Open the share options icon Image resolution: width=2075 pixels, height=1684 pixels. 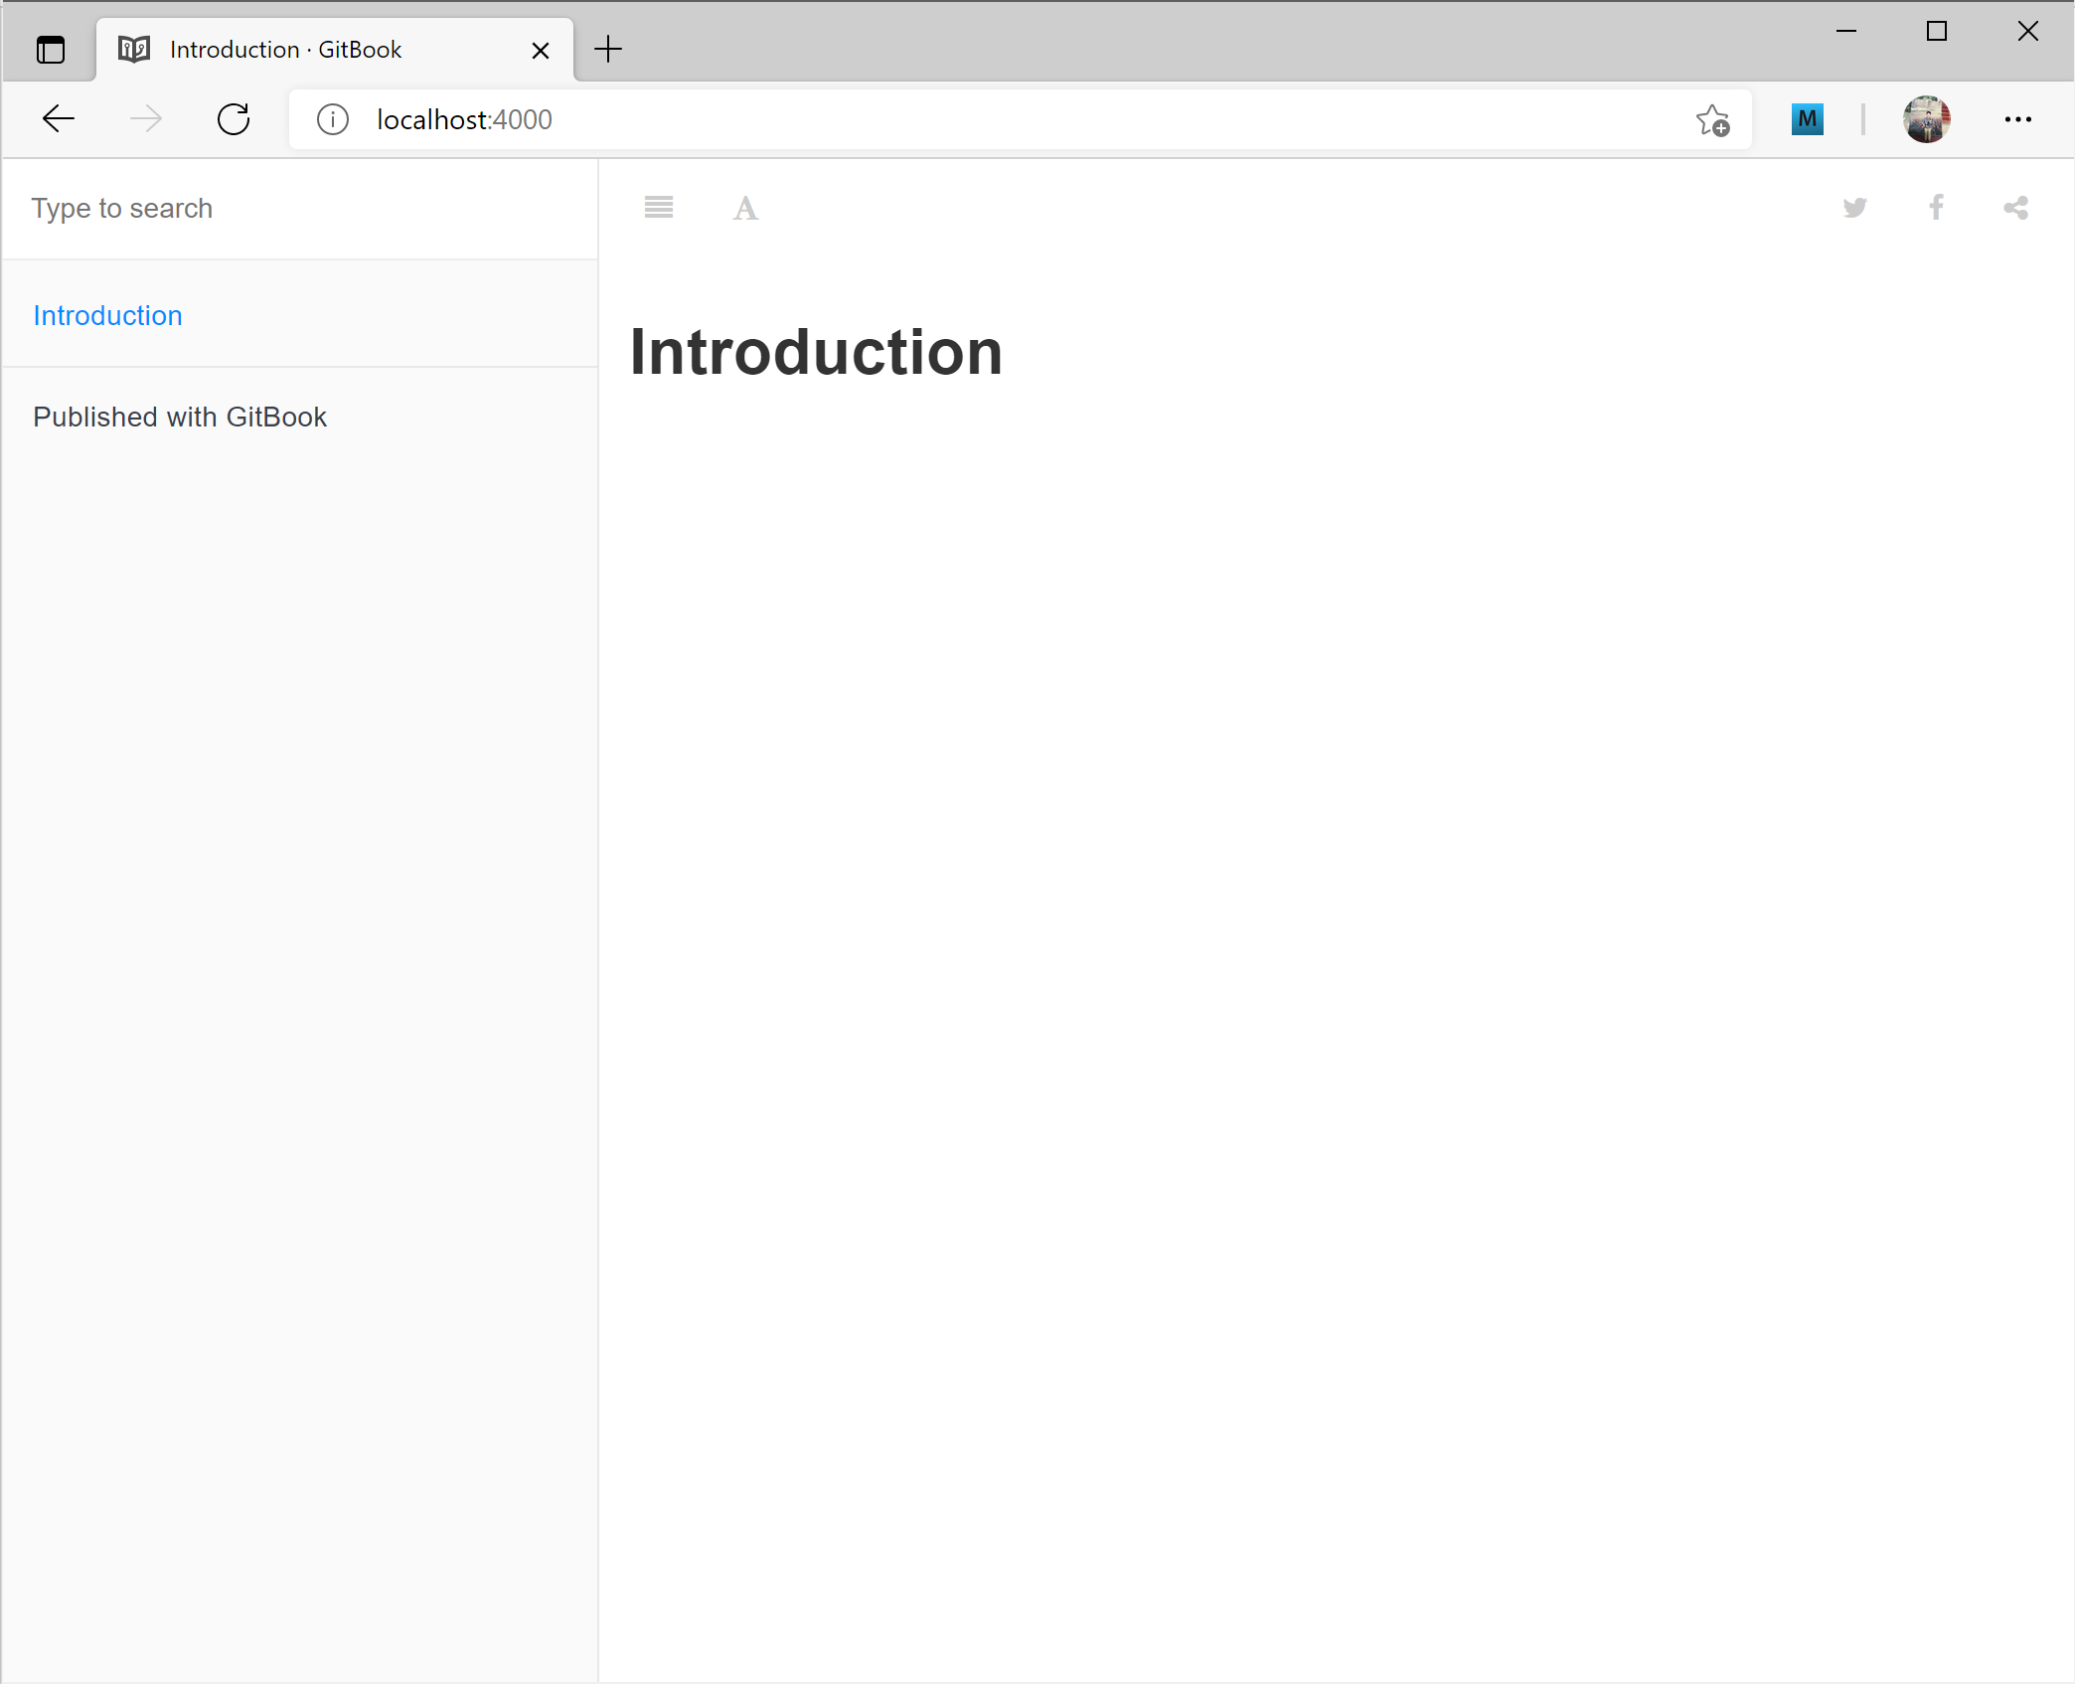2015,208
